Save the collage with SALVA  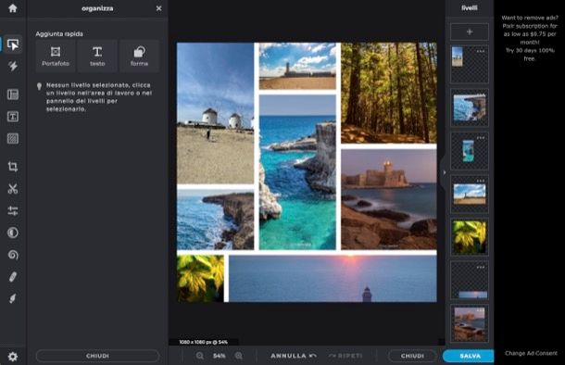(470, 356)
